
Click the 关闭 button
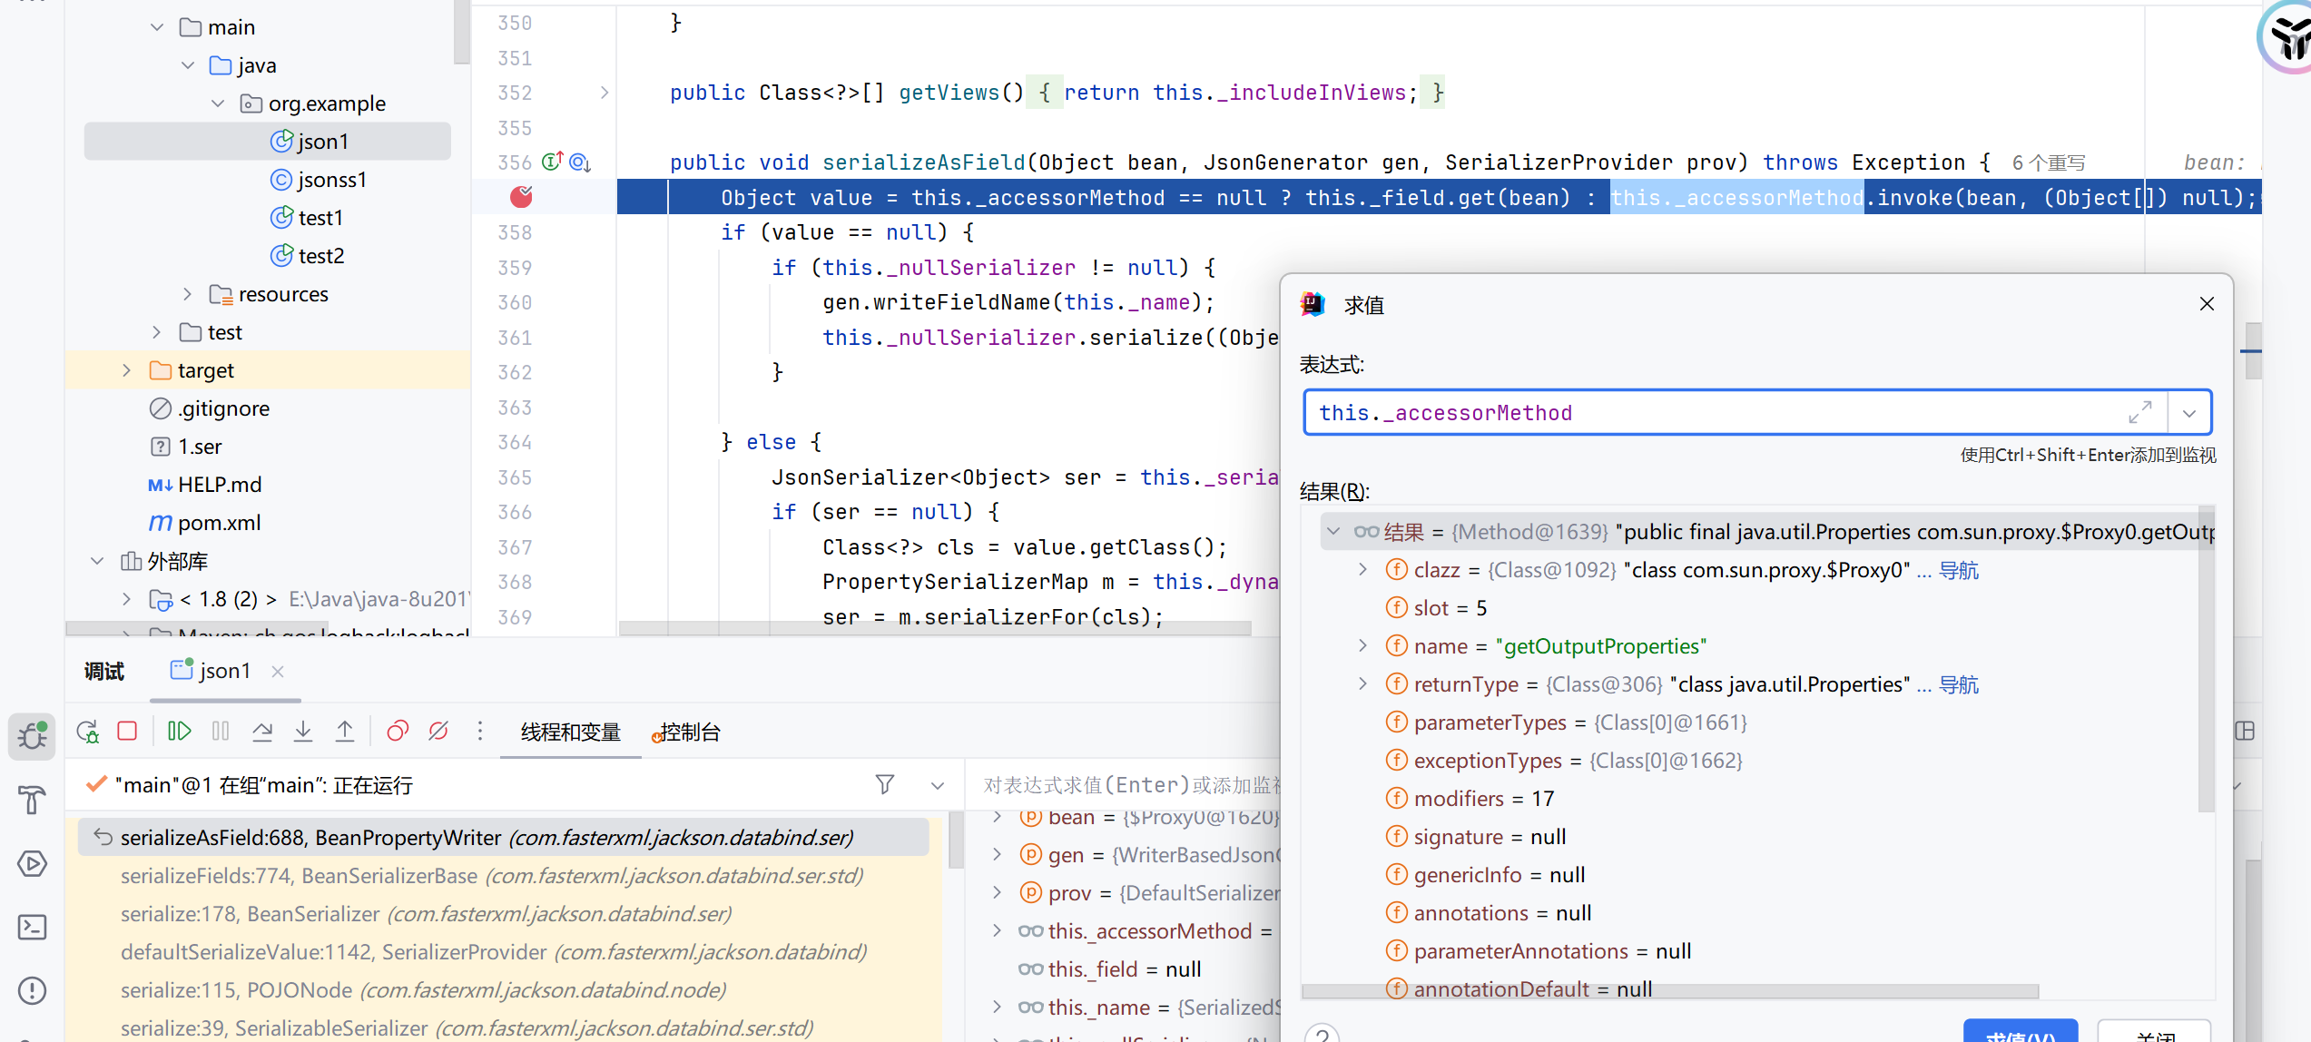tap(2155, 1032)
